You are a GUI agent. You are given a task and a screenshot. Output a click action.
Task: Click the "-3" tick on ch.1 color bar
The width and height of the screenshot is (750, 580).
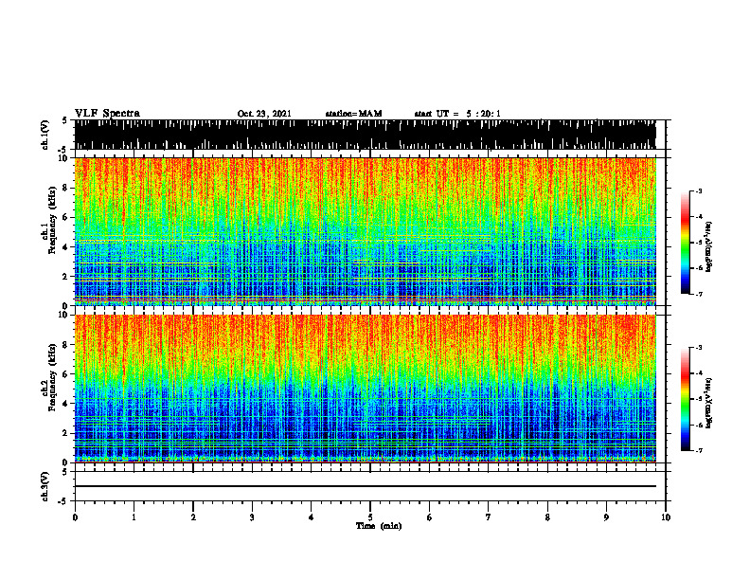tap(698, 191)
